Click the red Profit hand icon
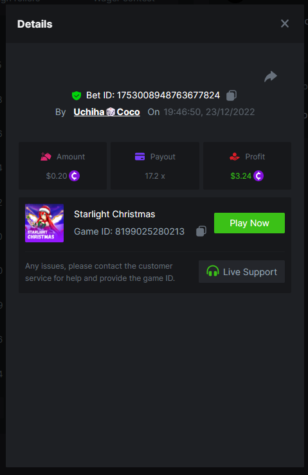308x475 pixels. point(234,157)
